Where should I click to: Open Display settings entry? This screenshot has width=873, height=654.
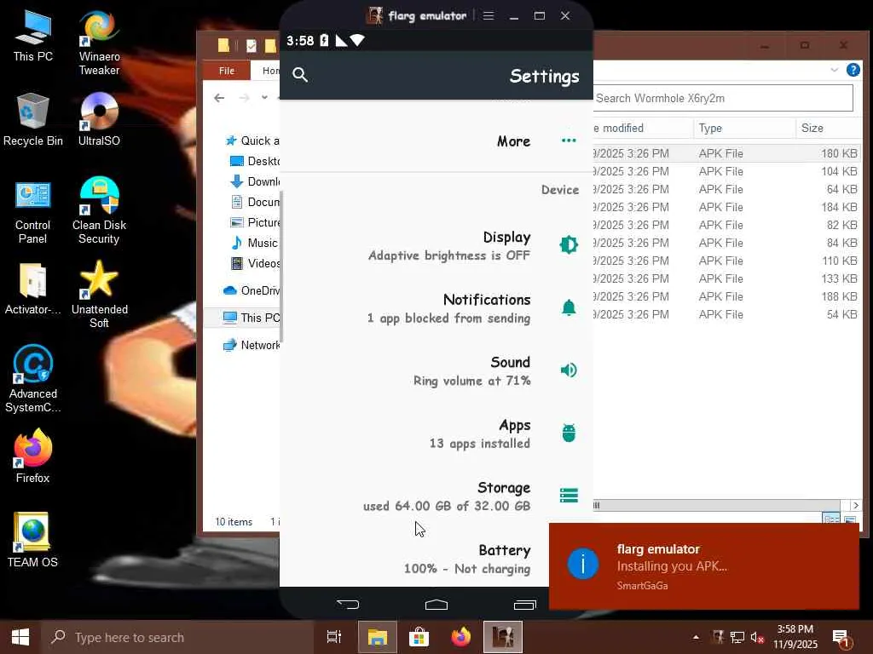coord(436,246)
